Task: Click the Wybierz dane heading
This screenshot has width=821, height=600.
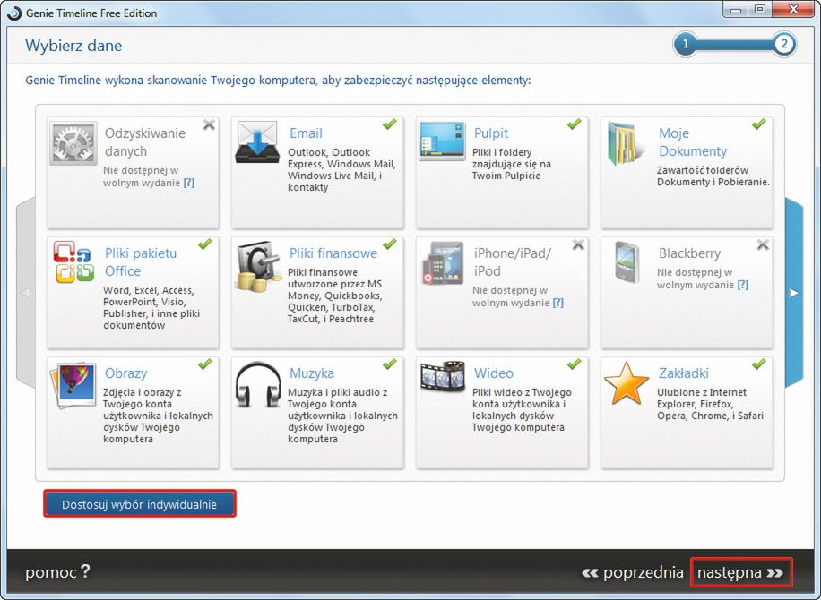Action: (73, 46)
